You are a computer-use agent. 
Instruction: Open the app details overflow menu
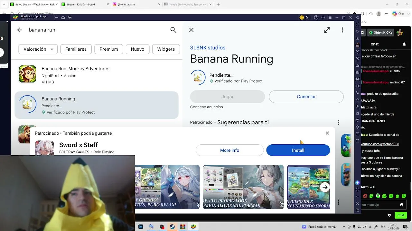pos(342,30)
